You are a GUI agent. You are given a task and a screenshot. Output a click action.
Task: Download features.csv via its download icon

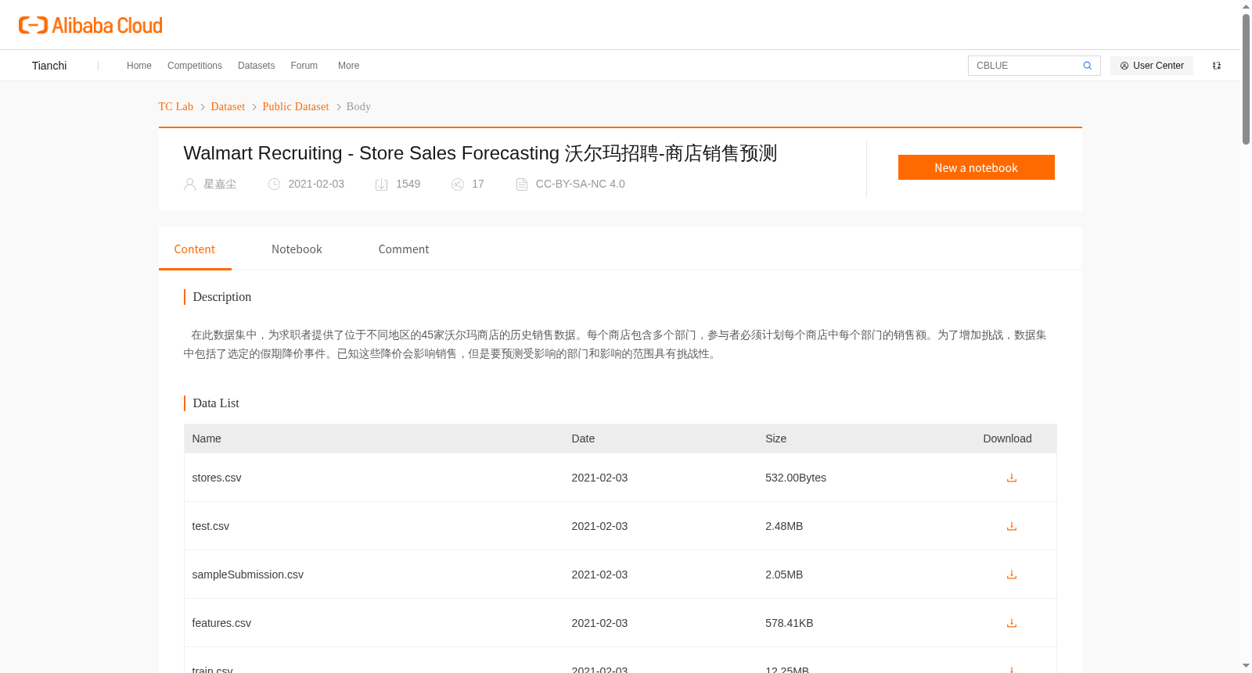click(x=1012, y=623)
